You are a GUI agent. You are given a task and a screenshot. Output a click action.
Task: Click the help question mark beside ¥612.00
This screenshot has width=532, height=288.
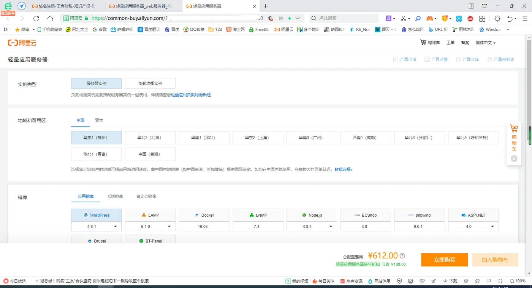tap(402, 256)
